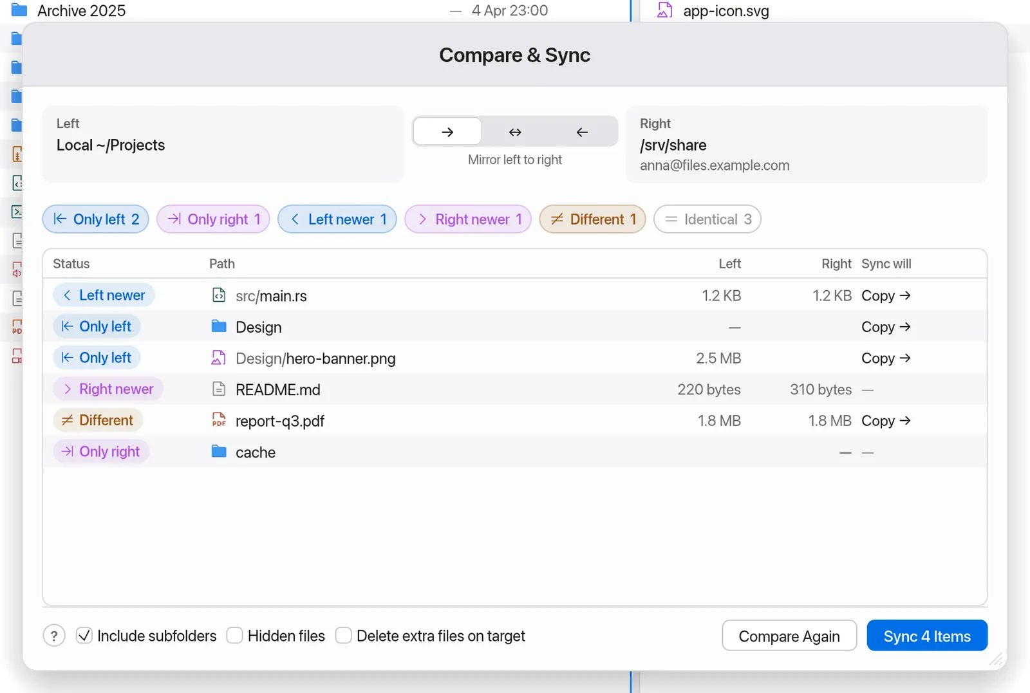The width and height of the screenshot is (1030, 693).
Task: Enable Delete extra files on target
Action: (x=344, y=636)
